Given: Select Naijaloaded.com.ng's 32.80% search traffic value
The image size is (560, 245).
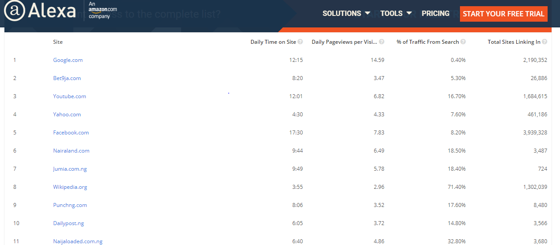Looking at the screenshot, I should 457,241.
